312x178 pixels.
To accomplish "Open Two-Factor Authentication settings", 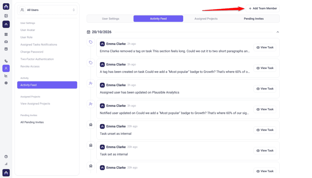I will tap(37, 59).
